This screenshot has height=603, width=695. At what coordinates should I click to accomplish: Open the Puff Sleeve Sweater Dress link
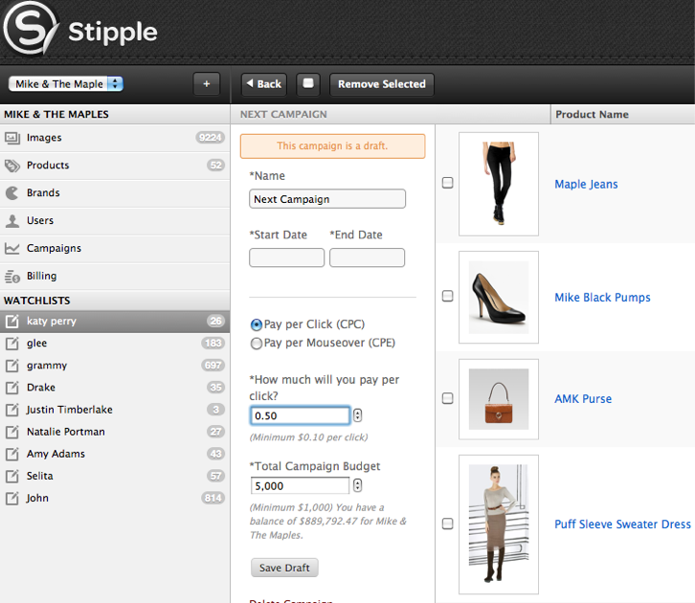(622, 525)
